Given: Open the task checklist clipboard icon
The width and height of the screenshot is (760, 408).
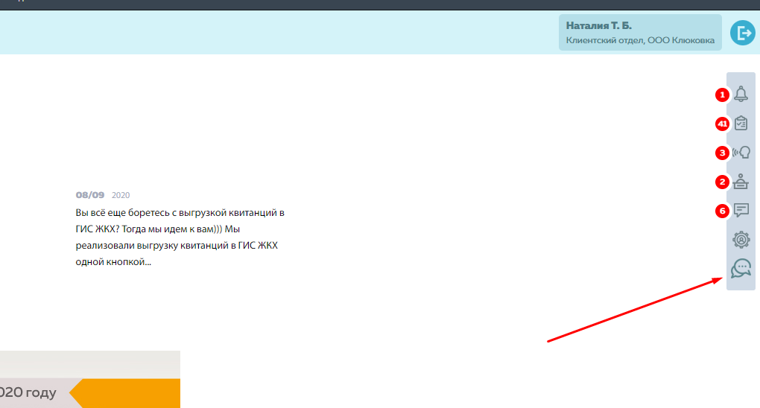Looking at the screenshot, I should click(741, 123).
